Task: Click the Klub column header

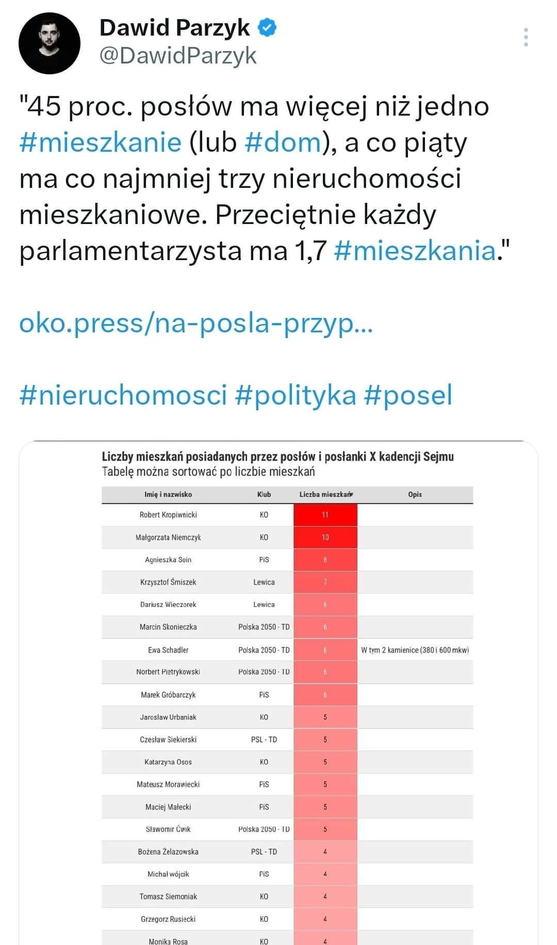Action: tap(264, 494)
